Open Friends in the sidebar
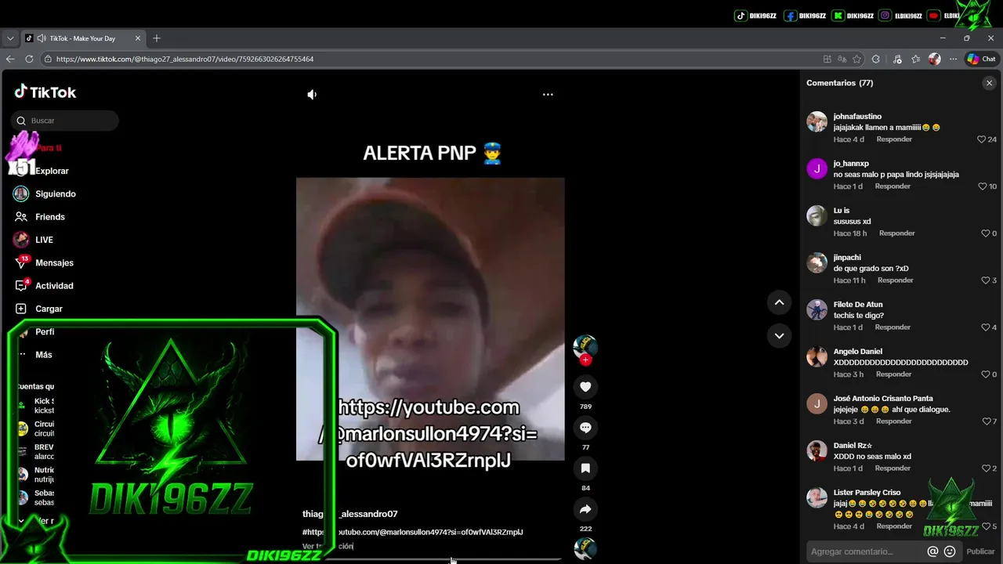This screenshot has width=1003, height=564. (x=49, y=217)
